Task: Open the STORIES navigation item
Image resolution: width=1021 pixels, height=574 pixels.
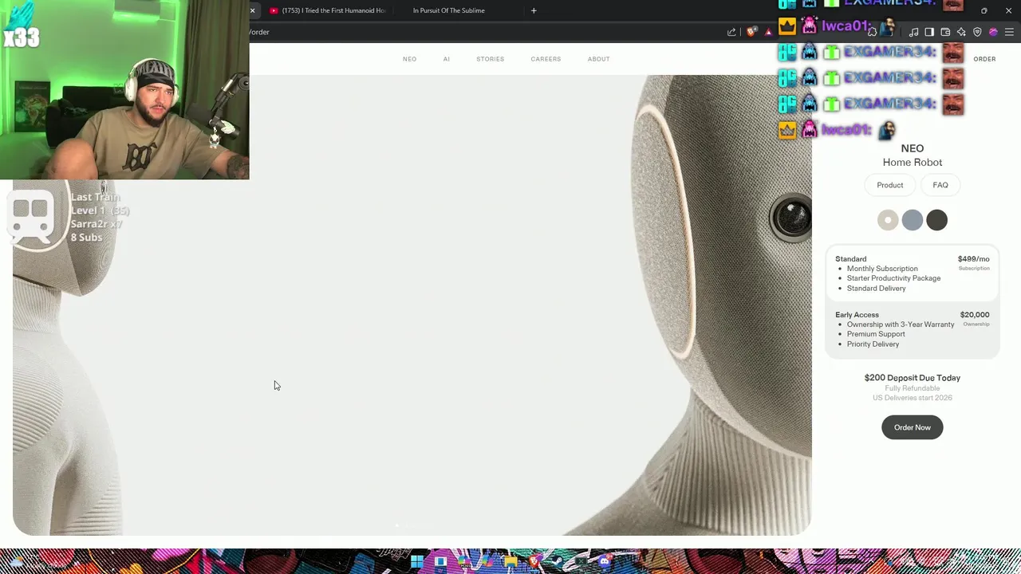Action: [491, 59]
